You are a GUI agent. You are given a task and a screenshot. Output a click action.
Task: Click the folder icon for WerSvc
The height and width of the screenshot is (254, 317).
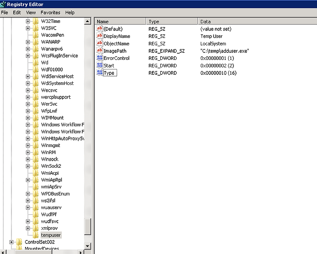36,103
